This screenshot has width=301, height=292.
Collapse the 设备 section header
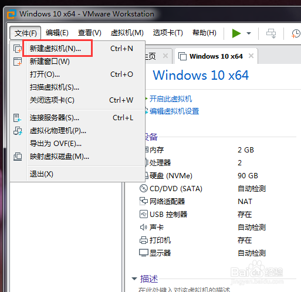point(151,137)
